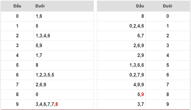Click the cell with values 5,9 in left table

point(64,45)
